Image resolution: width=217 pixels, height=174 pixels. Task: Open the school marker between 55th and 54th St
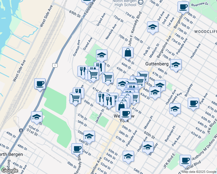89,137
